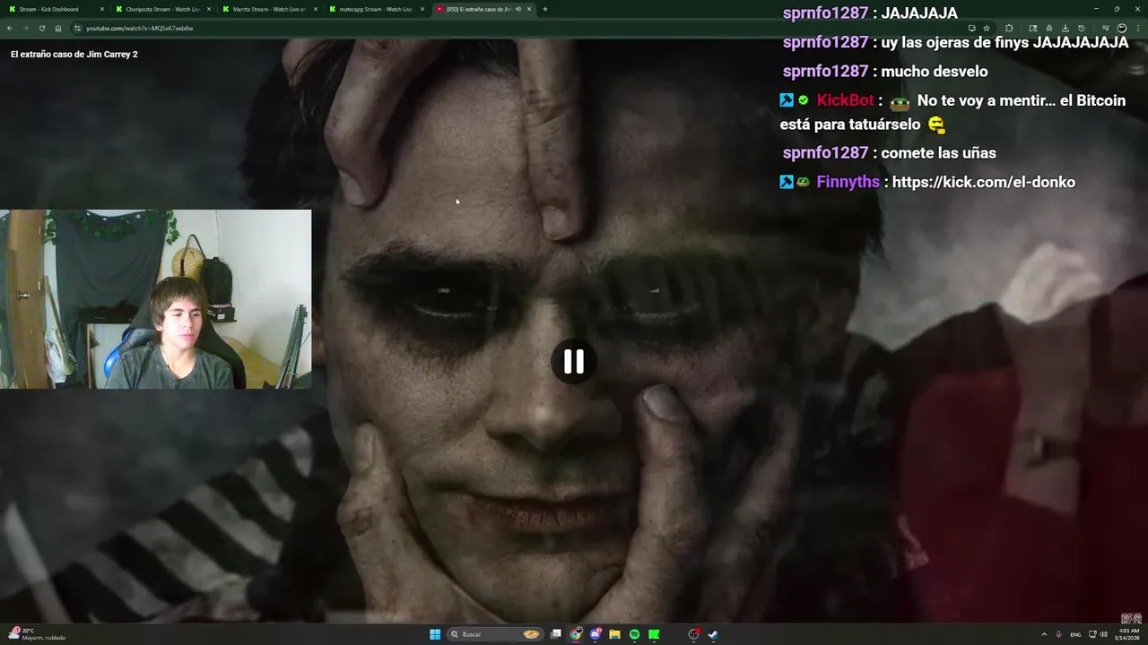The width and height of the screenshot is (1148, 645).
Task: Switch to the Choriposta Stream tab
Action: pos(162,9)
